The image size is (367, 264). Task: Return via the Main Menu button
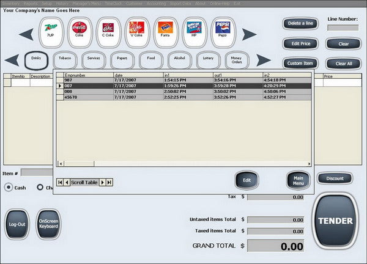click(298, 180)
